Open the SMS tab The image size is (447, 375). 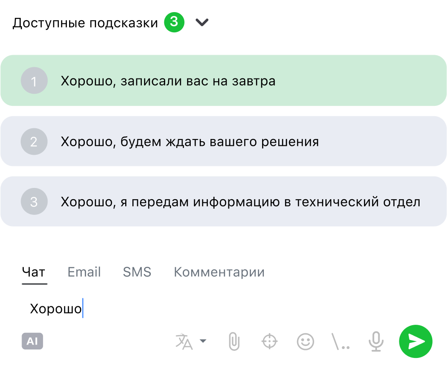point(137,272)
